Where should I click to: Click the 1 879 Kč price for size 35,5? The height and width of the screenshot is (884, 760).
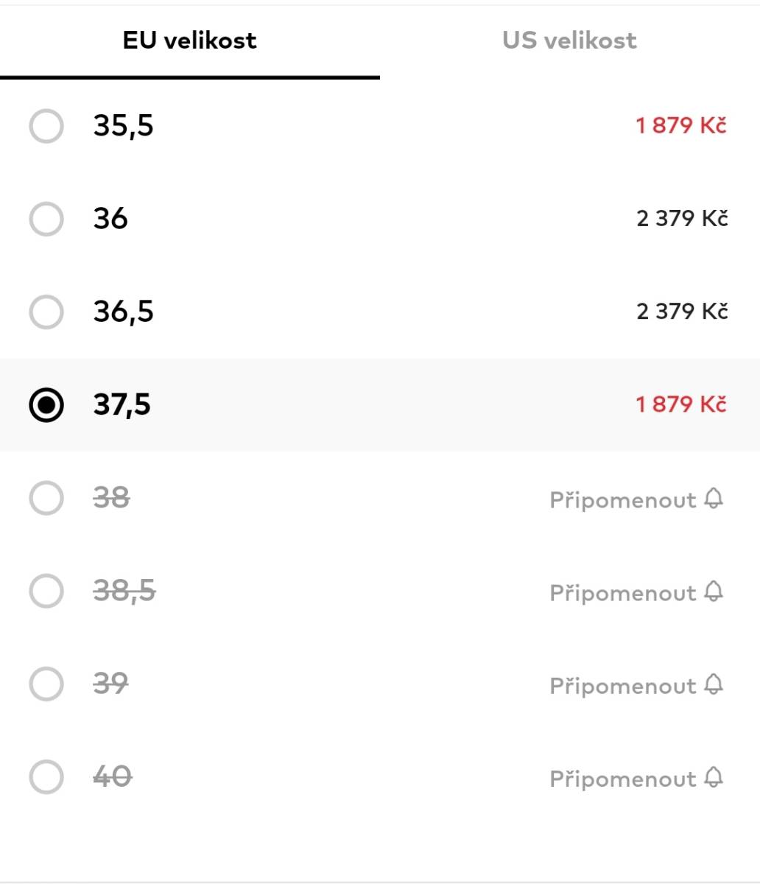coord(681,125)
